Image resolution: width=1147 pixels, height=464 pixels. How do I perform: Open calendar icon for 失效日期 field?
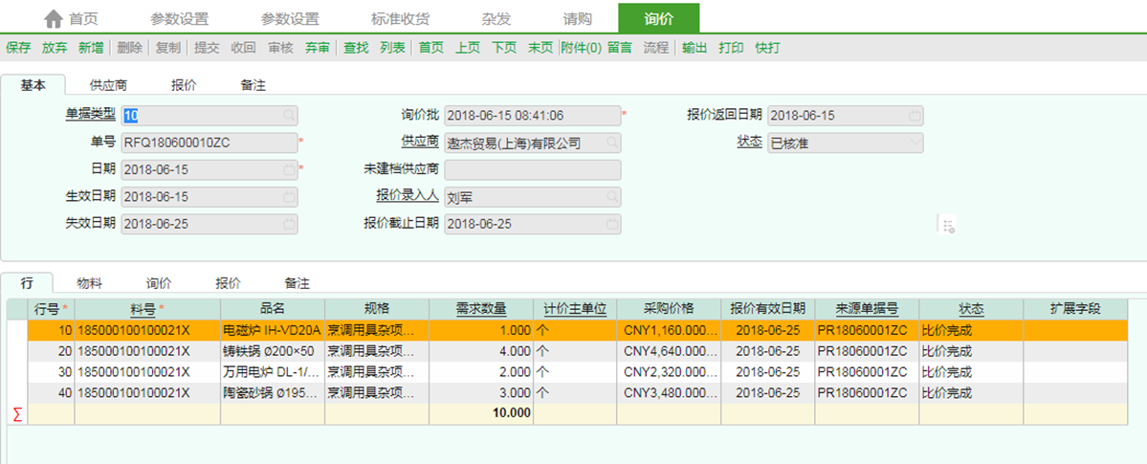(x=288, y=224)
